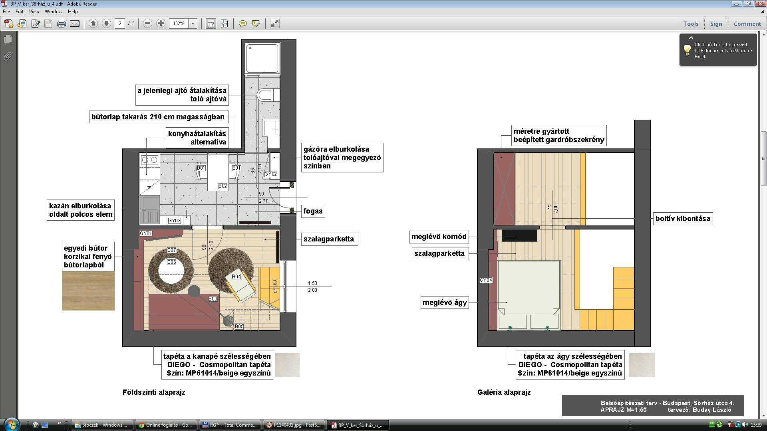Save the PDF with the save icon
Image resolution: width=767 pixels, height=431 pixels.
48,24
